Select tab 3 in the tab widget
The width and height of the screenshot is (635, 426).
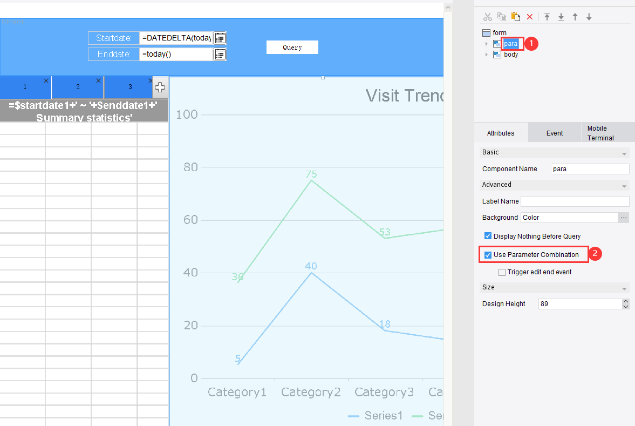(130, 87)
